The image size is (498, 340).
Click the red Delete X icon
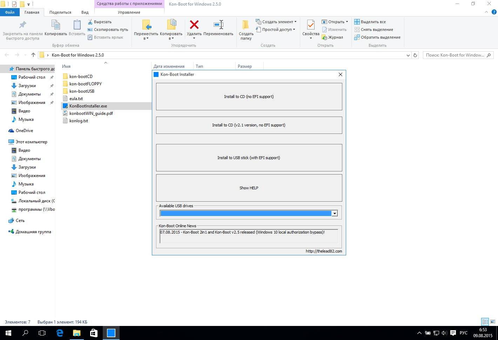(x=194, y=25)
